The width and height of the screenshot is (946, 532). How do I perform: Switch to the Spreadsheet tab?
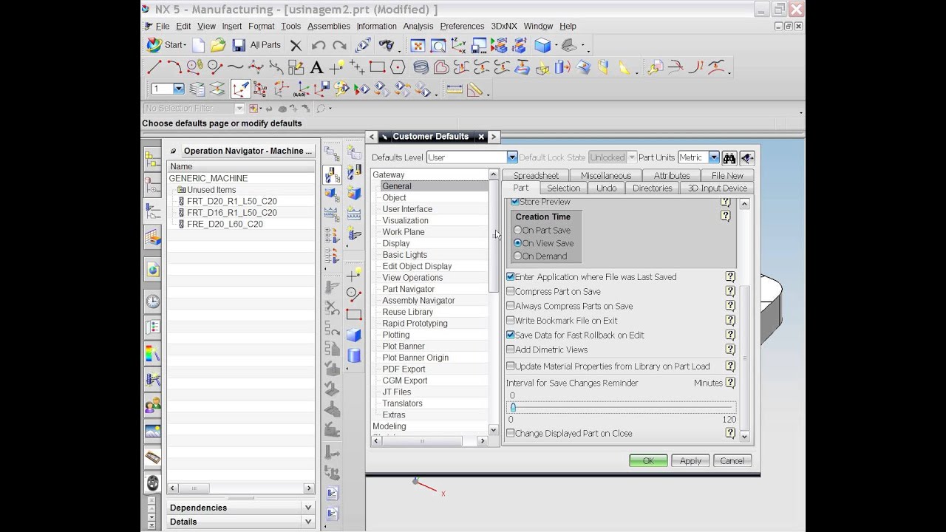tap(536, 176)
